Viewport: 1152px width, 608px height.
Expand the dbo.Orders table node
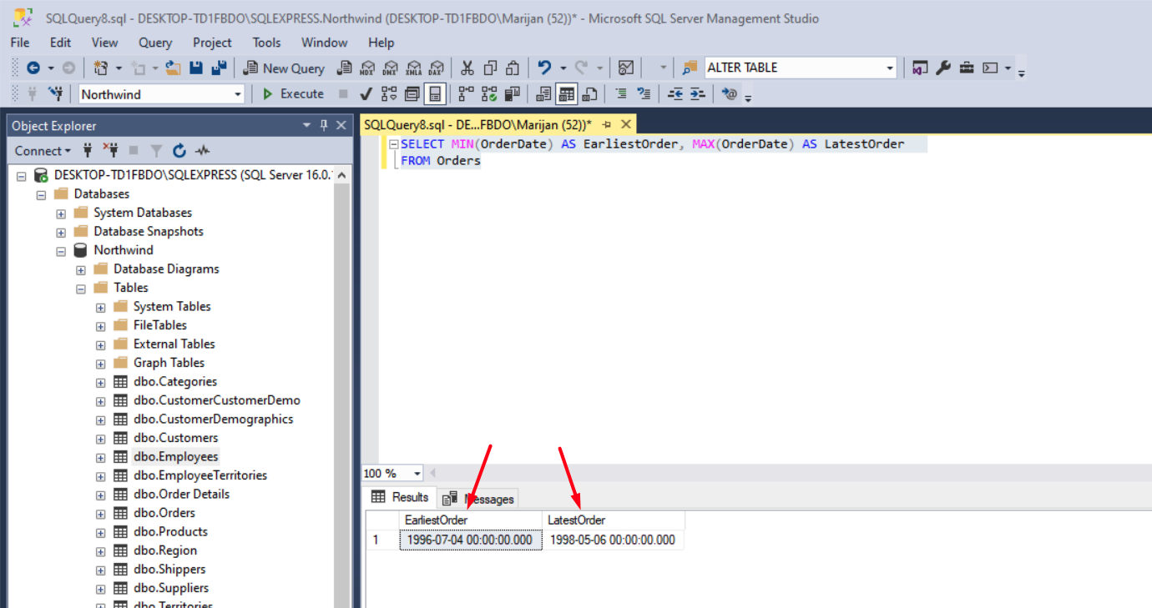click(101, 513)
